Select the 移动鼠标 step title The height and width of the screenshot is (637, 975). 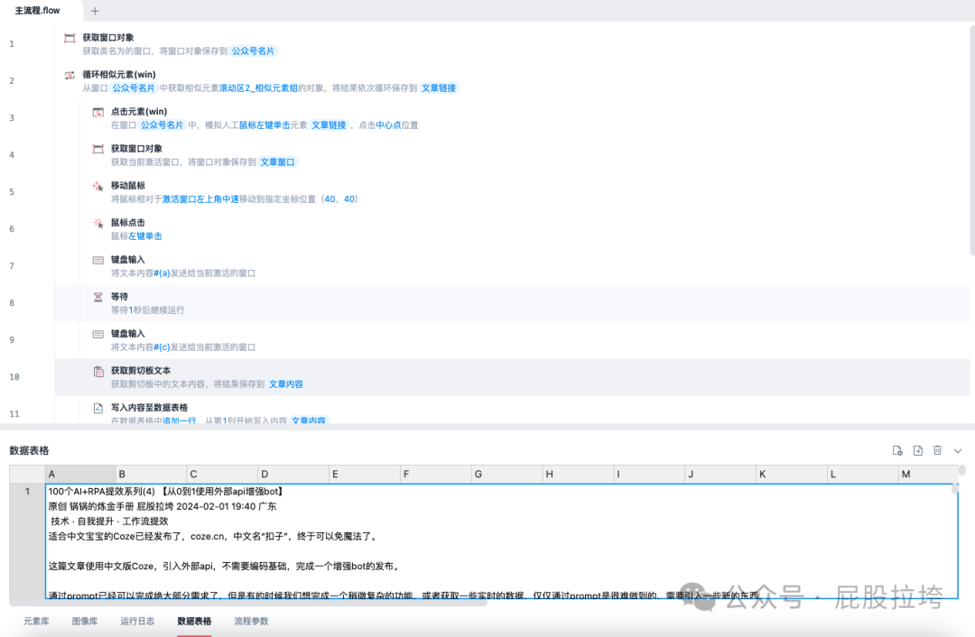(128, 185)
